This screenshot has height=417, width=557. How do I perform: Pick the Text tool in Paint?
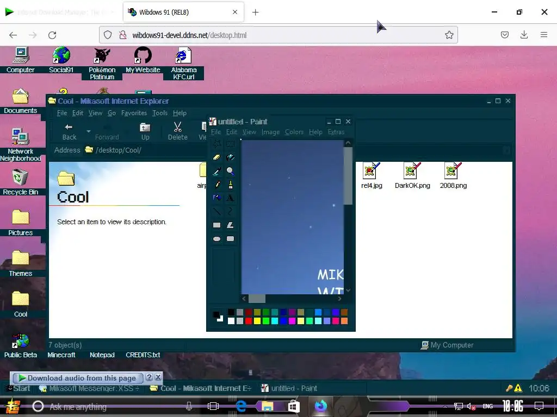coord(230,198)
